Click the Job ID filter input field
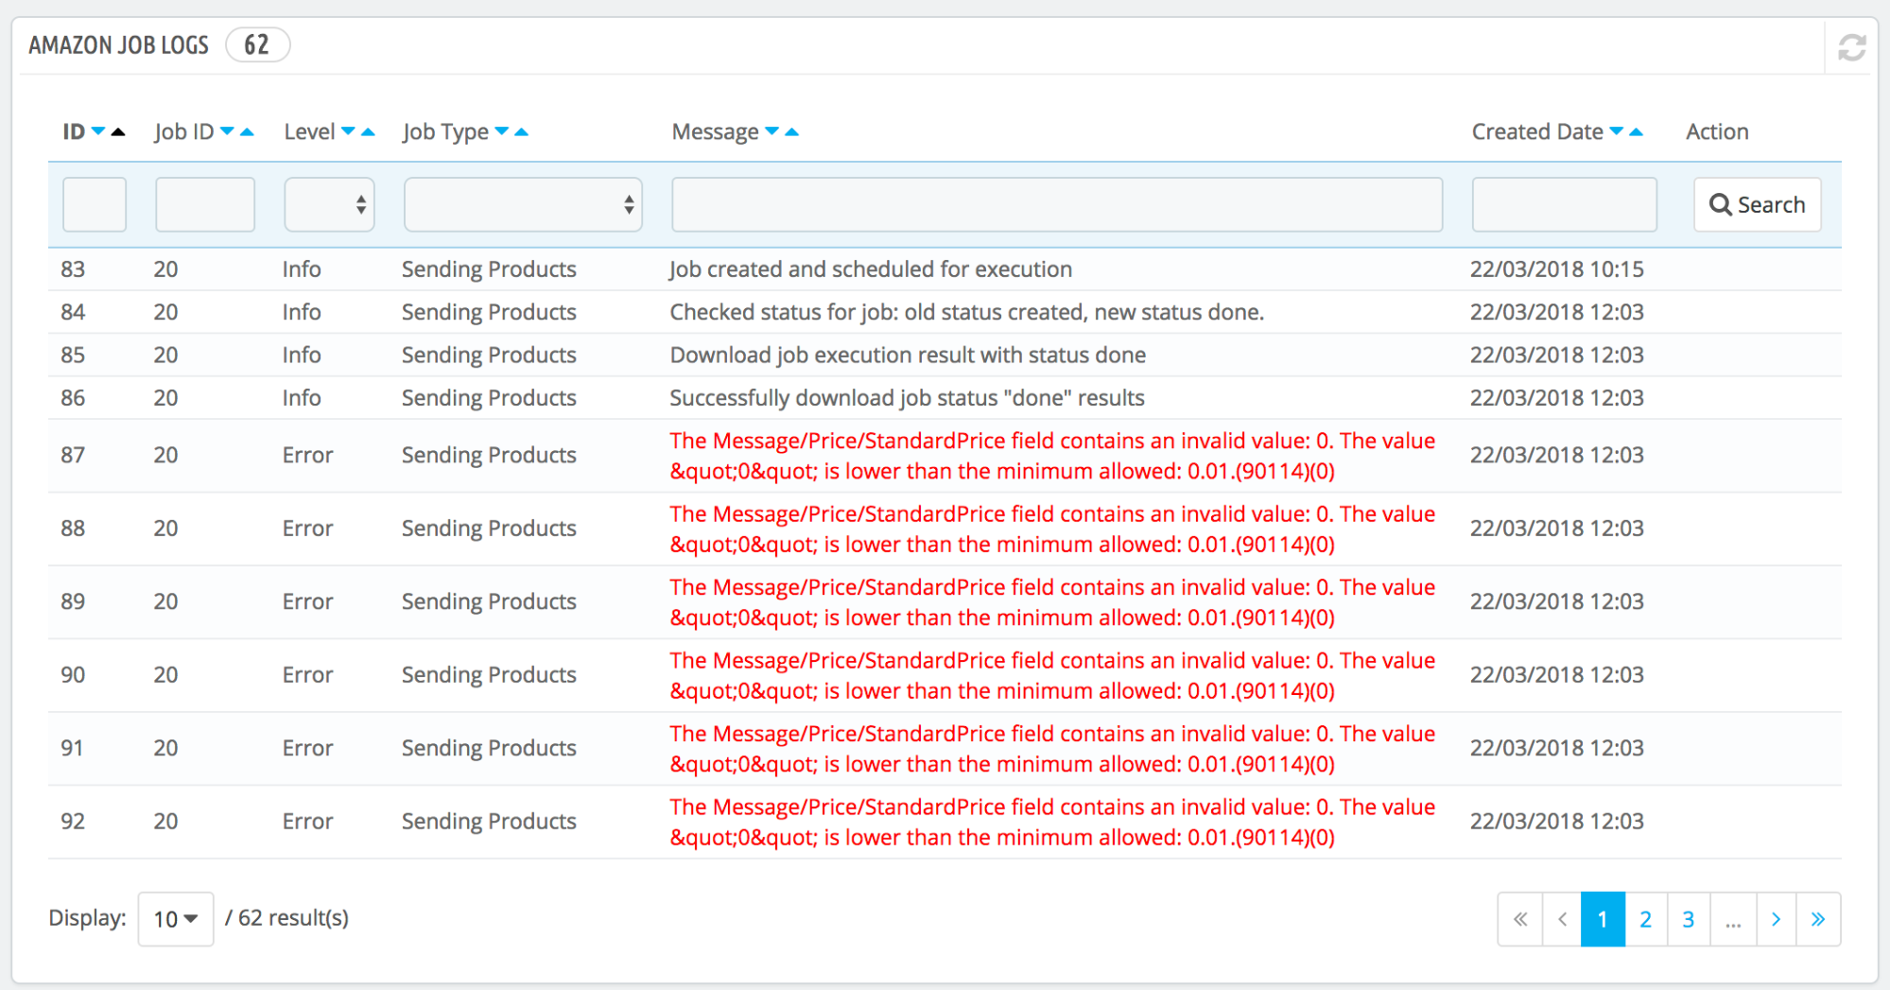This screenshot has width=1890, height=990. (205, 204)
